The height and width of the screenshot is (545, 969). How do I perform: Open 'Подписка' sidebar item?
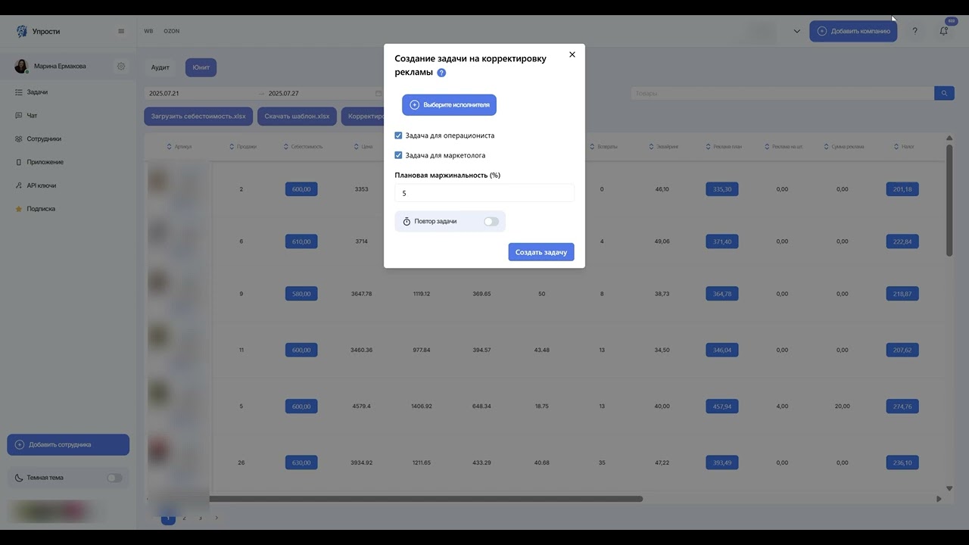(41, 209)
